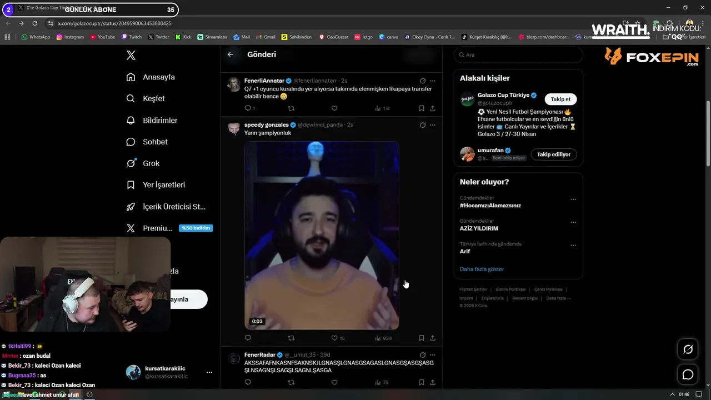Open Grok from sidebar
711x400 pixels.
coord(143,163)
